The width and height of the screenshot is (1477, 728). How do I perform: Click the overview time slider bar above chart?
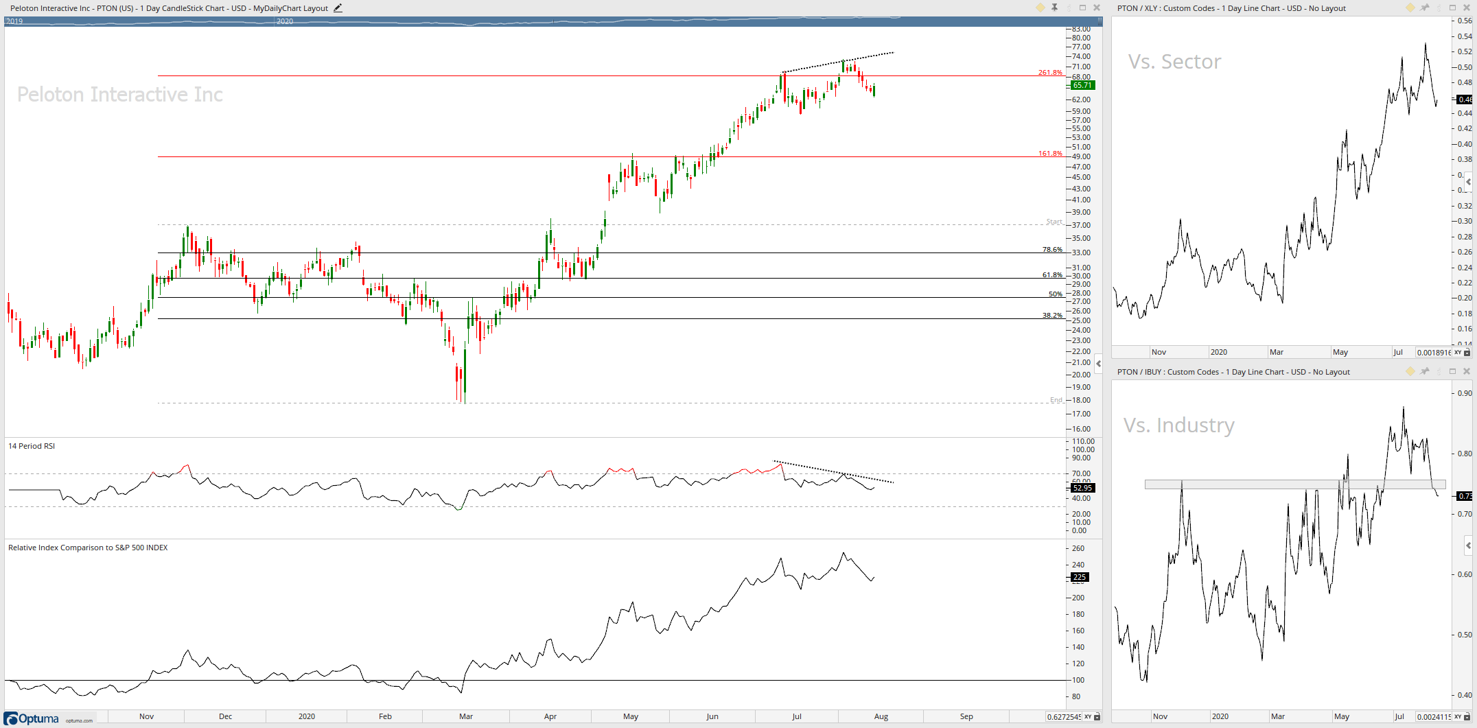553,21
